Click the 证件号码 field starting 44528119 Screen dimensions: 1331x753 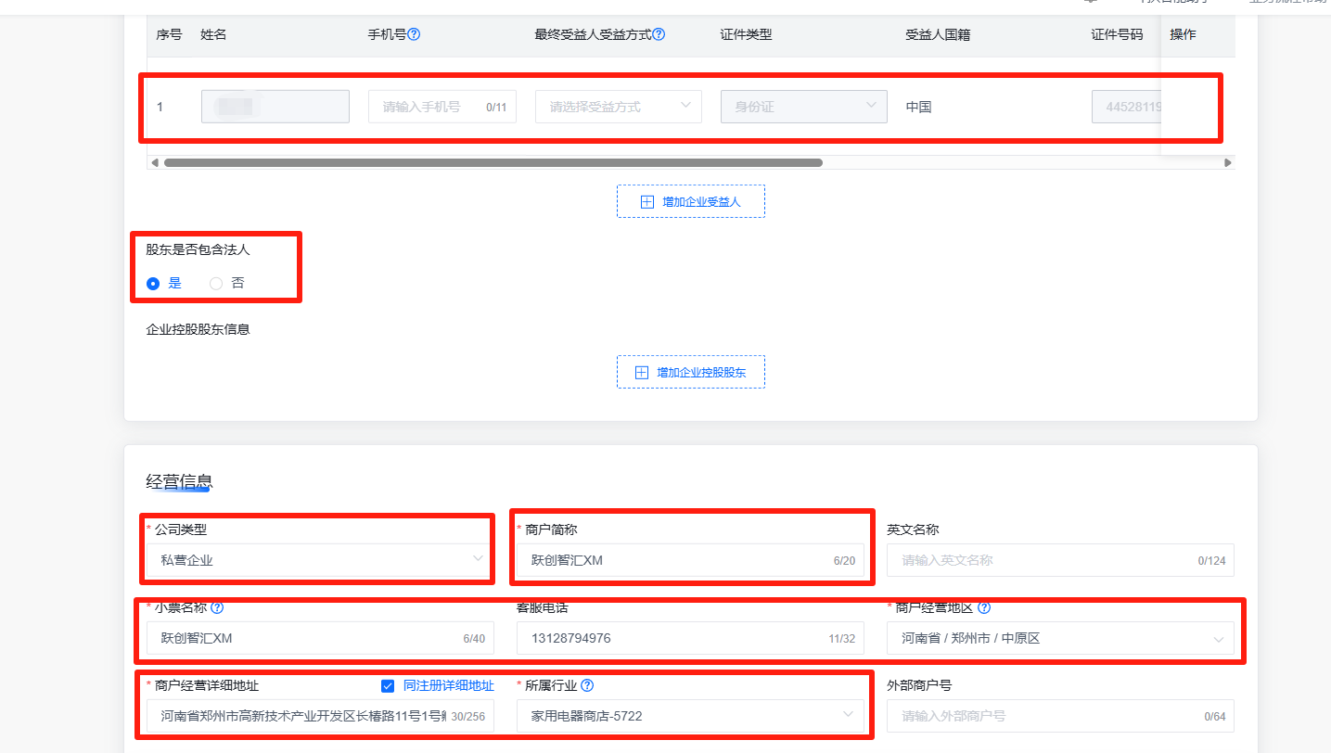(1126, 107)
